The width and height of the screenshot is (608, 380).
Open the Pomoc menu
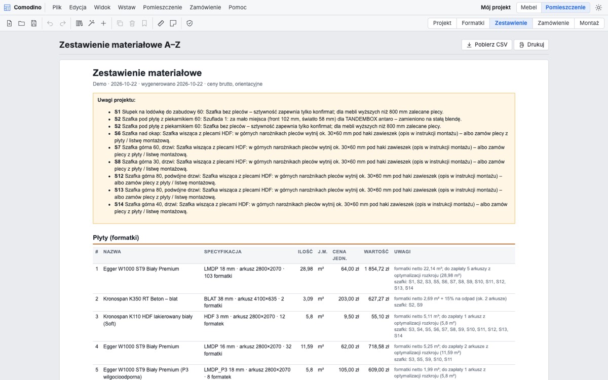(238, 8)
